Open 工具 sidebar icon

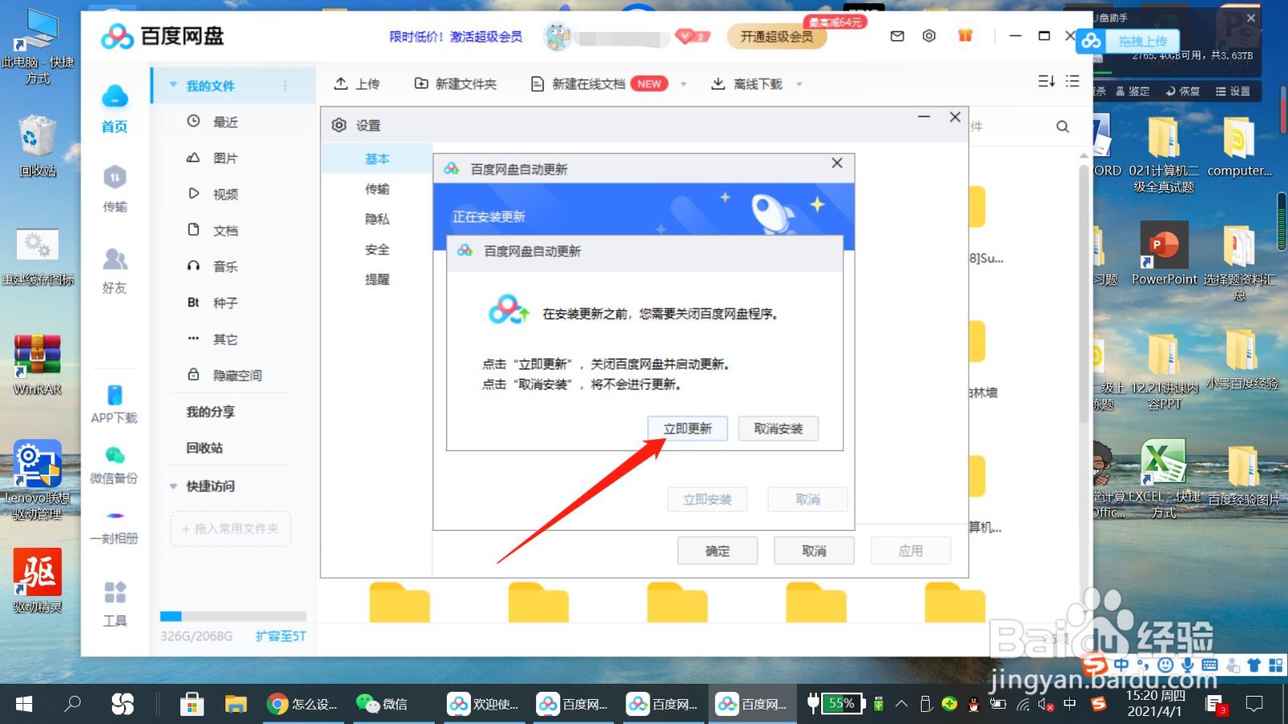pos(114,603)
